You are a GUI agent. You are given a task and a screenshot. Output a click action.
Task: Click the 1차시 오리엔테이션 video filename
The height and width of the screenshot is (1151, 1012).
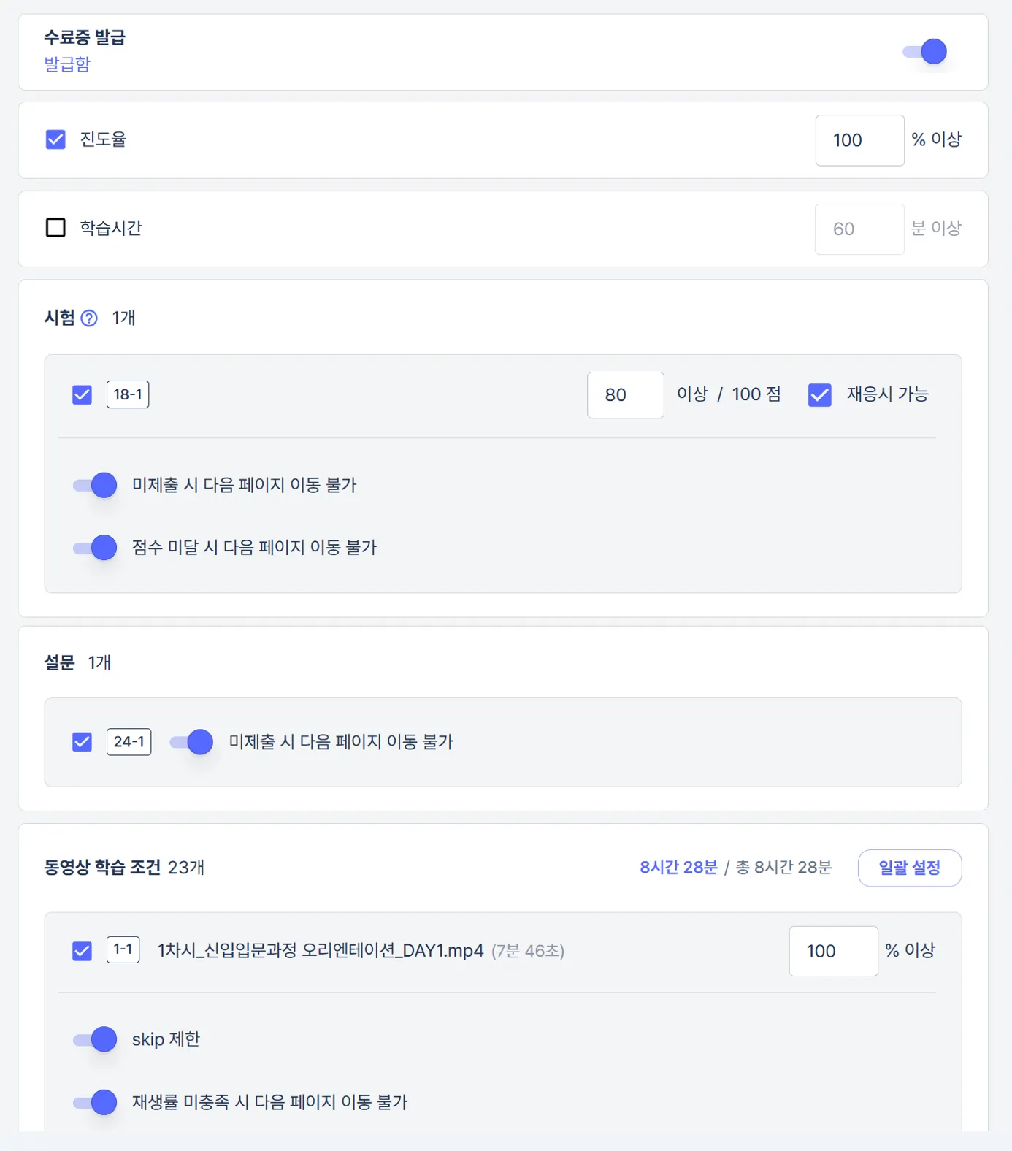tap(321, 951)
